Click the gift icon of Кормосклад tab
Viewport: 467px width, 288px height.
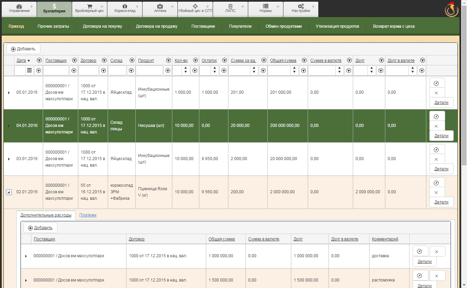coord(125,6)
